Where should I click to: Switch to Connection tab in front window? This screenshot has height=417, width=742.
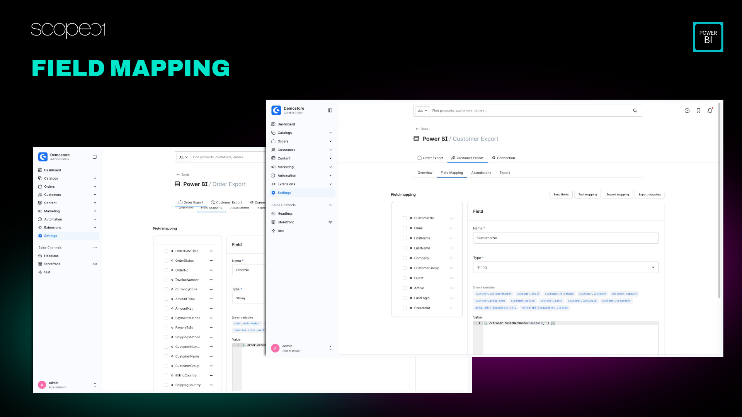click(503, 158)
